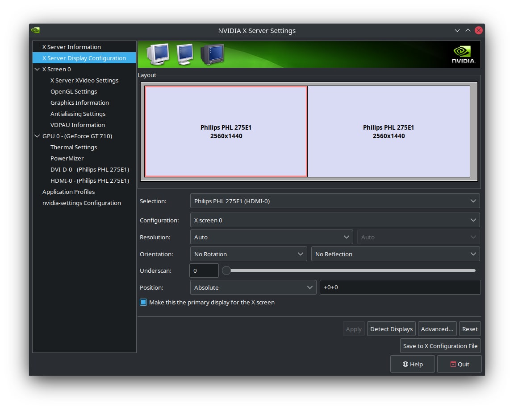
Task: Select the red-outlined display in Layout
Action: (226, 131)
